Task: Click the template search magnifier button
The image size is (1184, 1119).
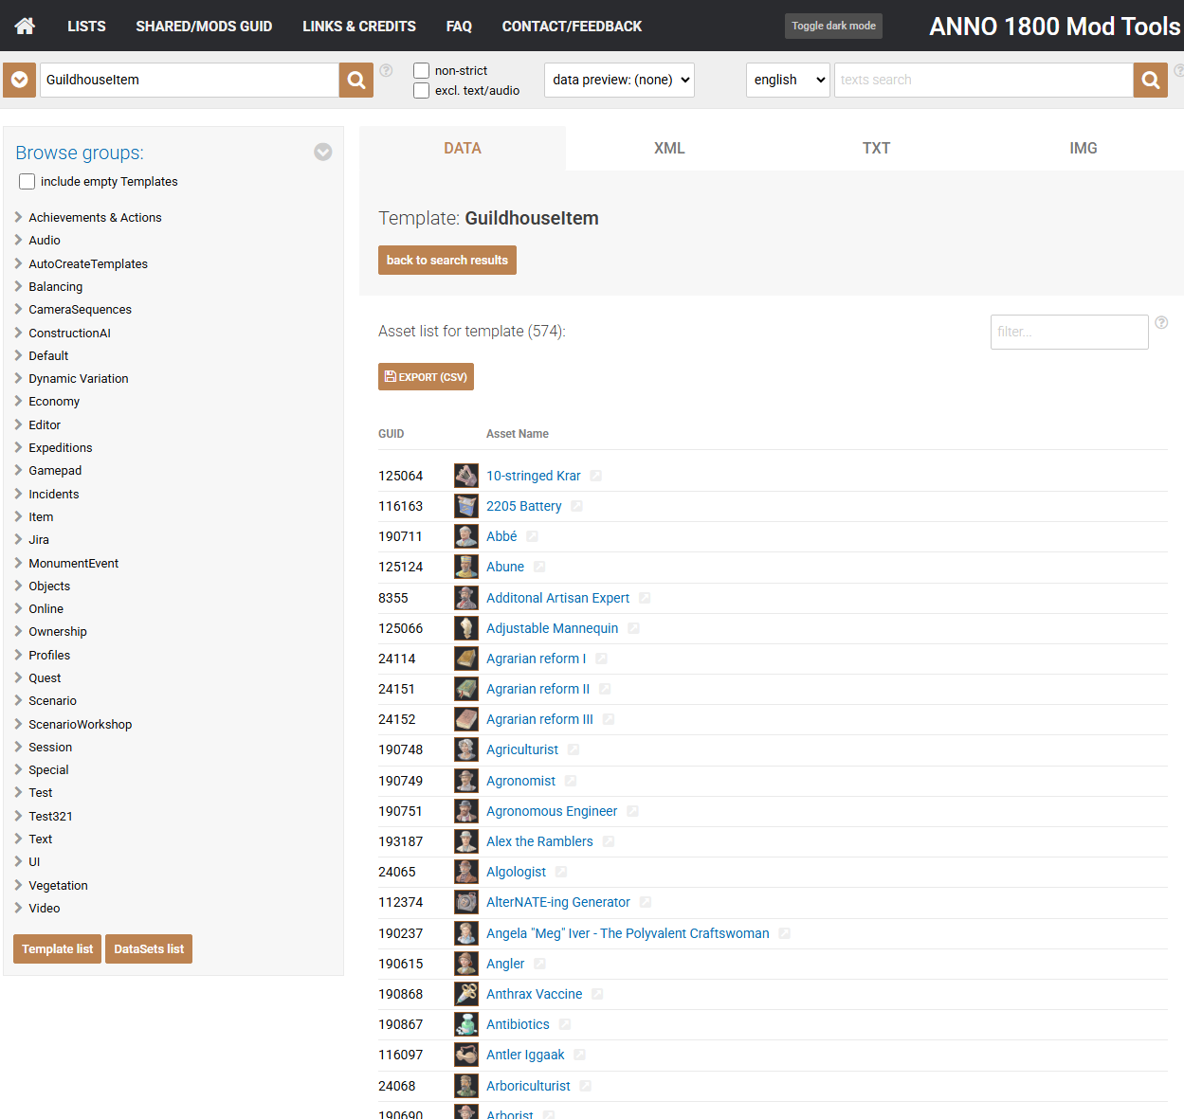Action: [x=356, y=81]
